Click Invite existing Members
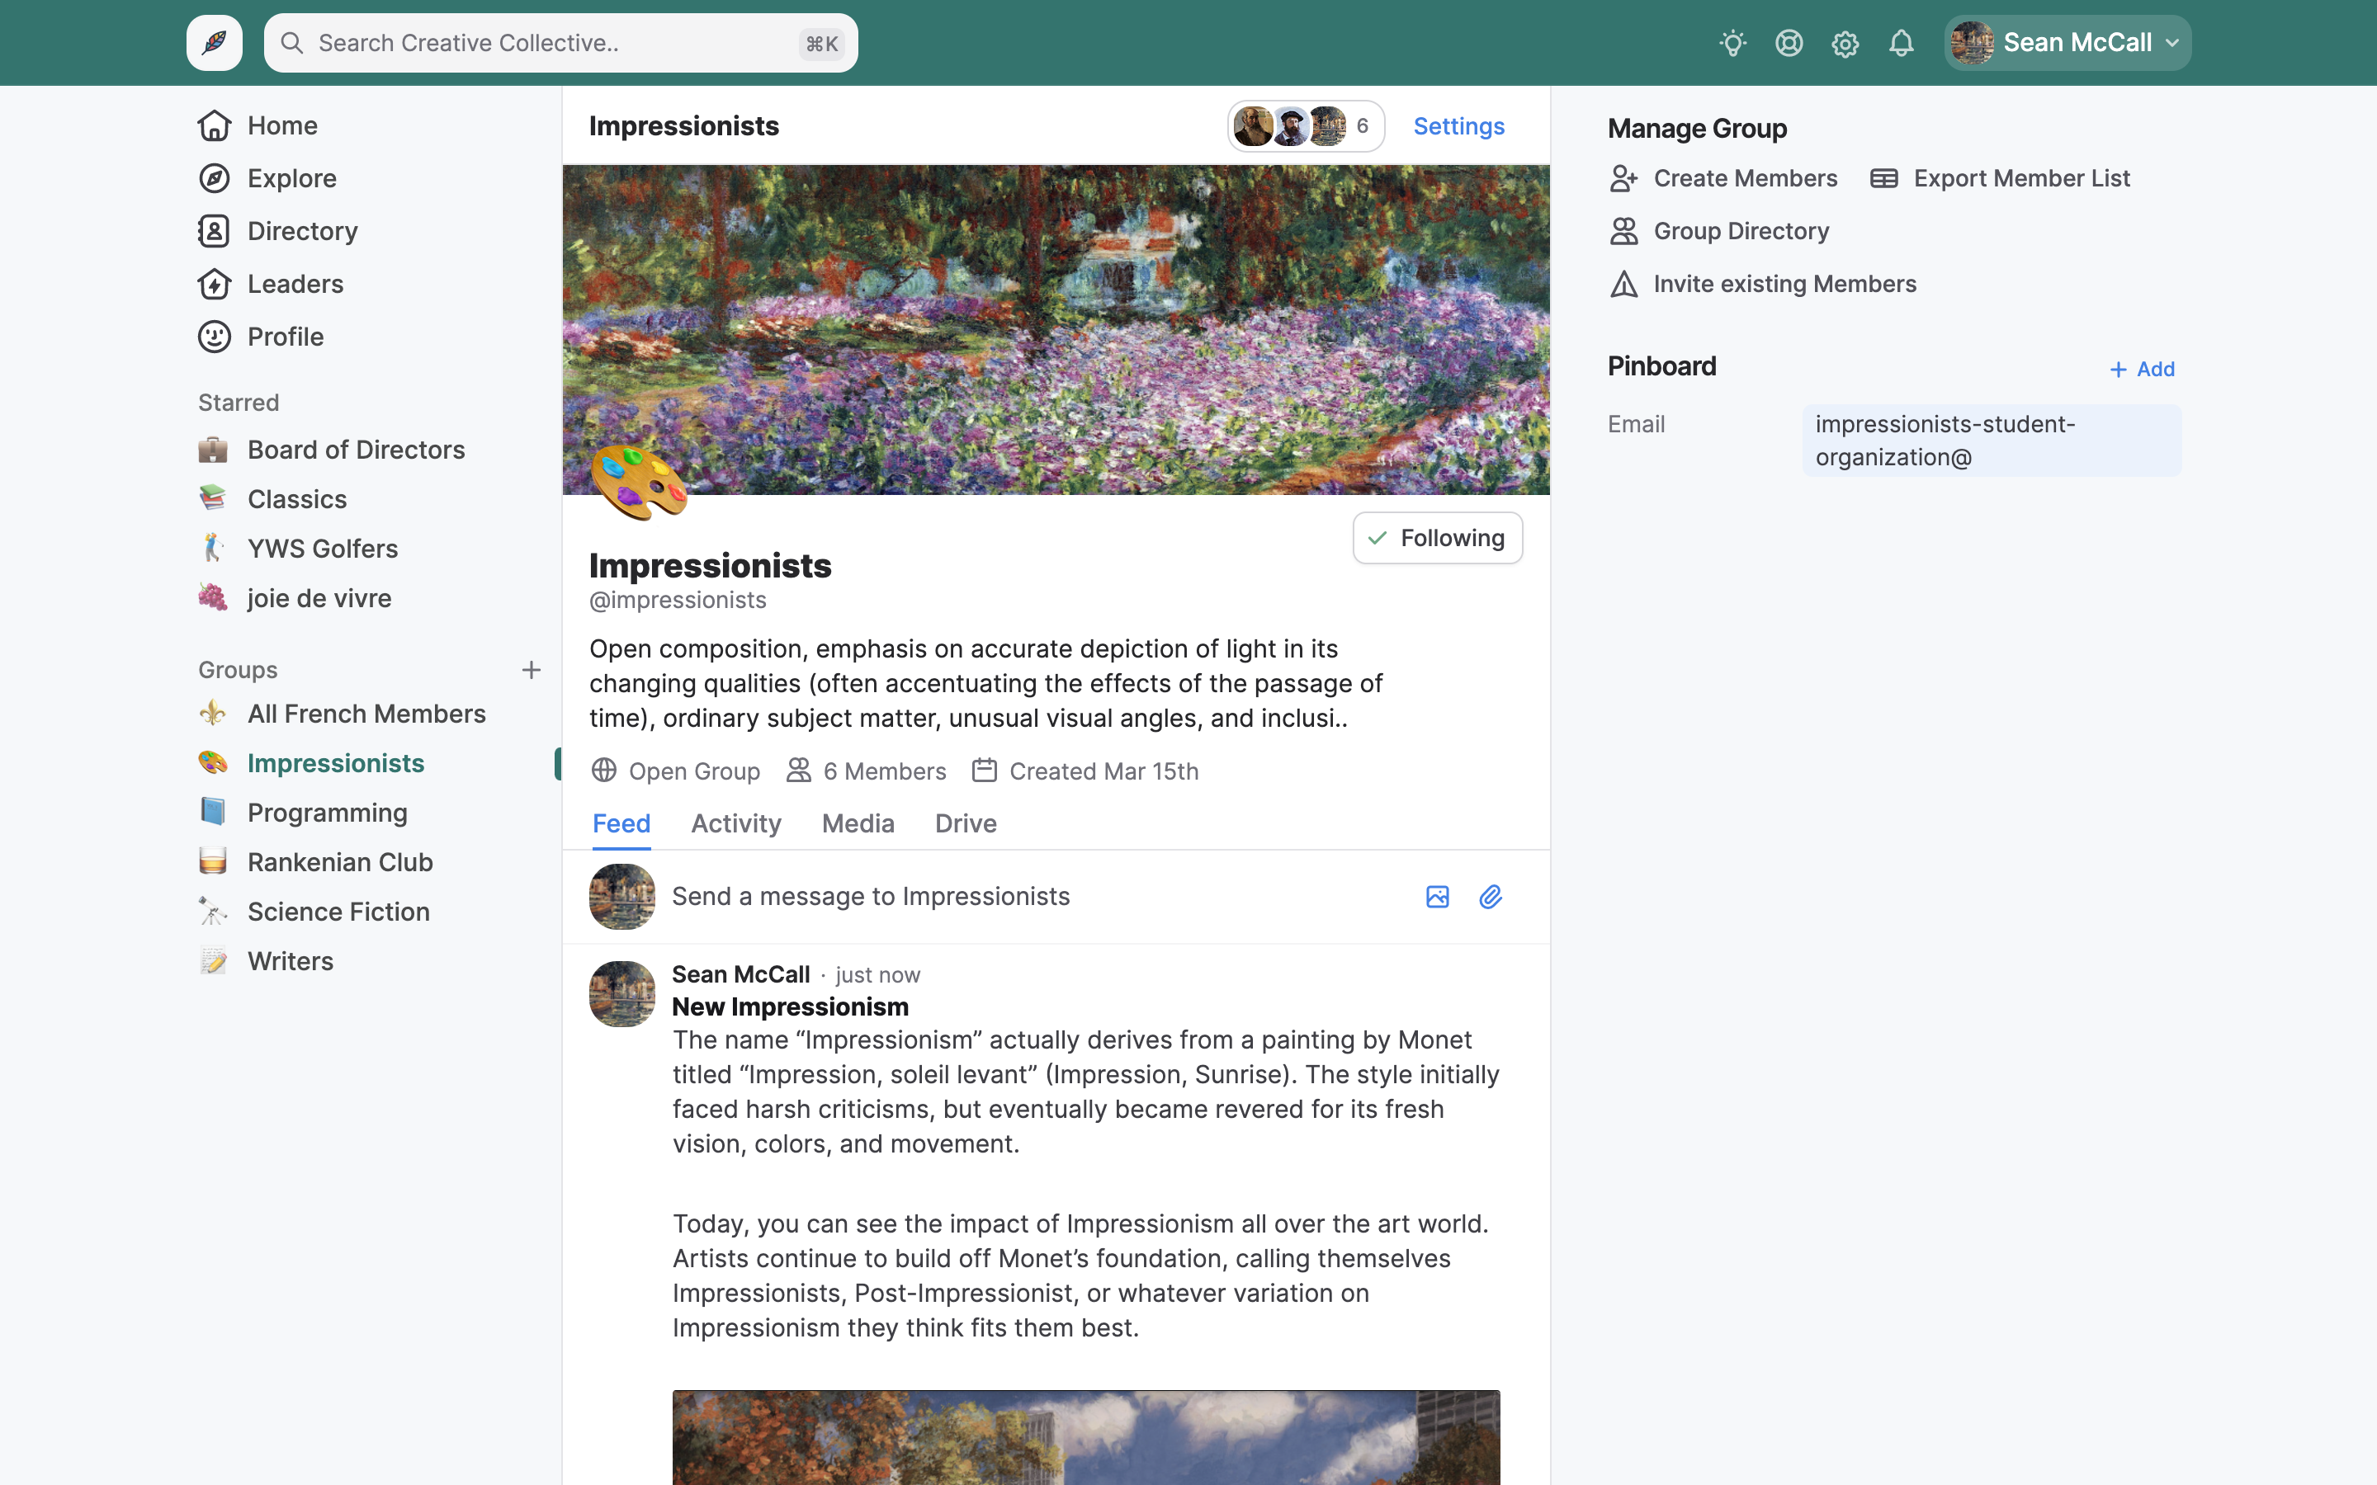 [x=1763, y=284]
